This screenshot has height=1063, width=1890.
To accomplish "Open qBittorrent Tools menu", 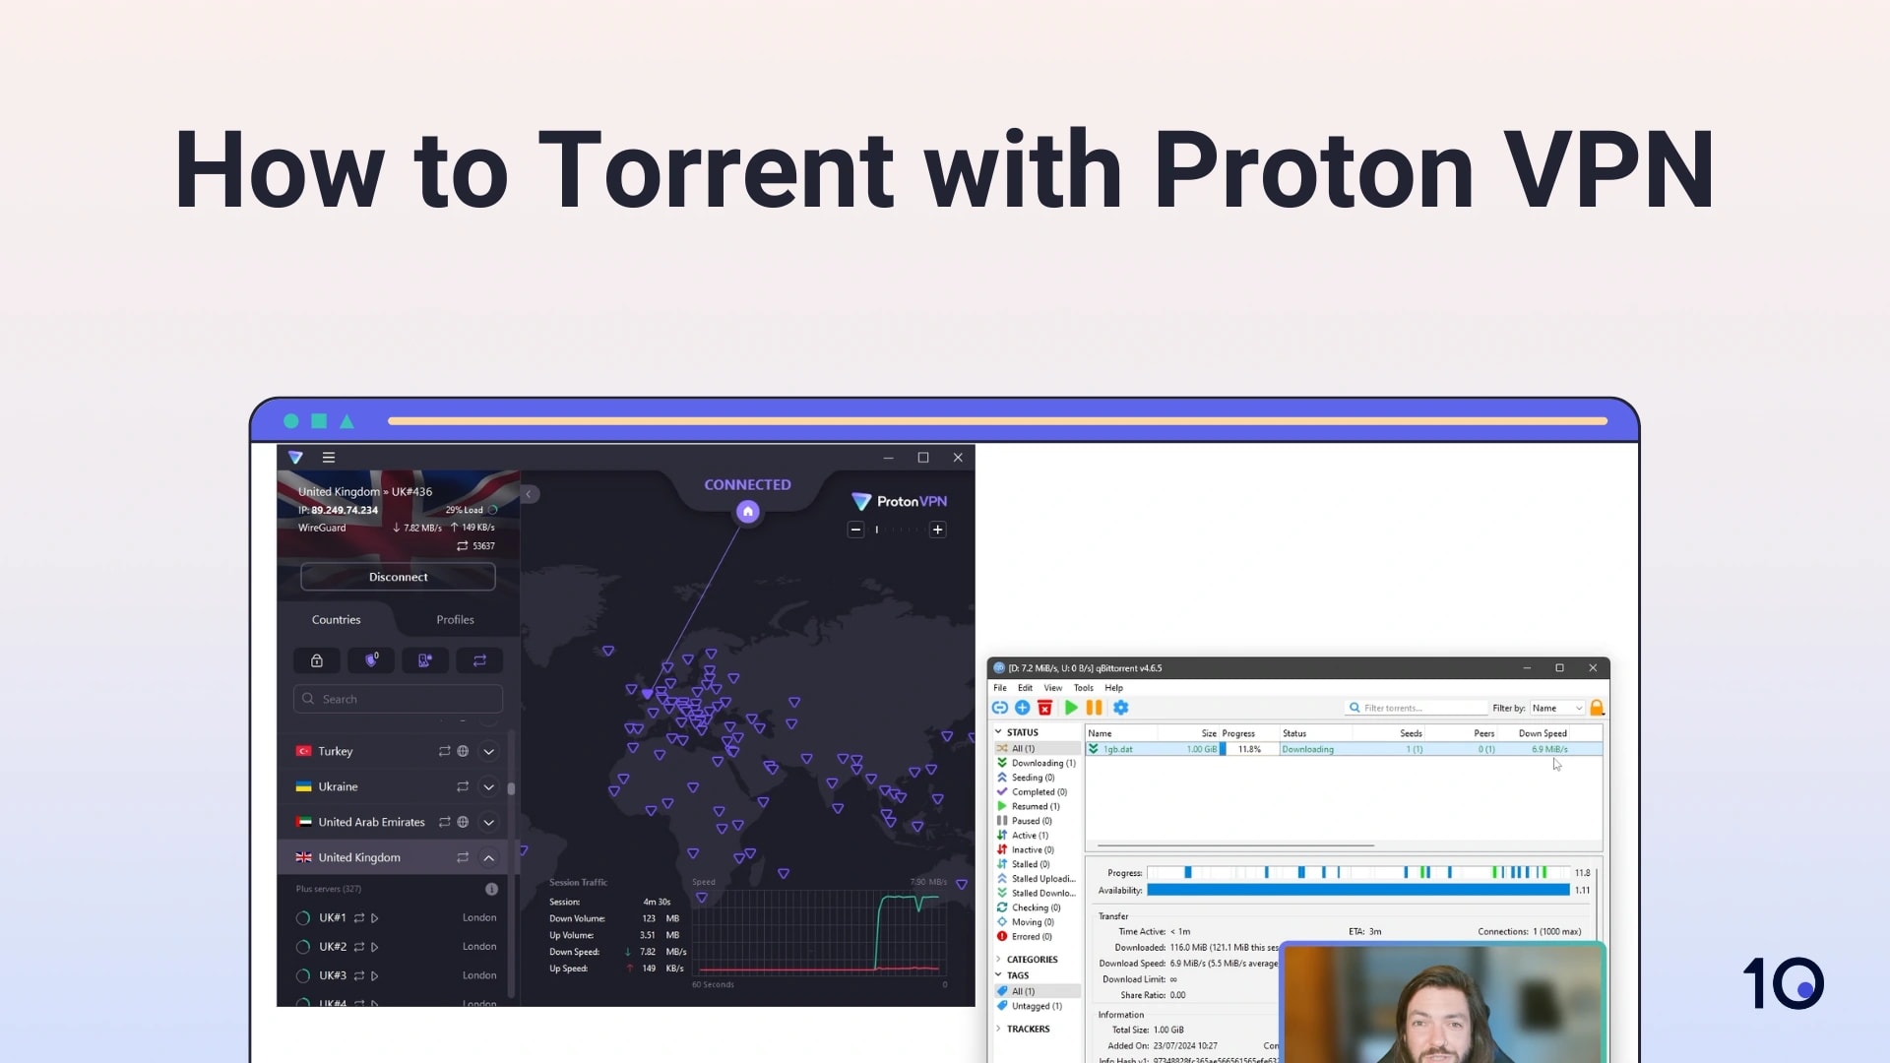I will [1083, 688].
